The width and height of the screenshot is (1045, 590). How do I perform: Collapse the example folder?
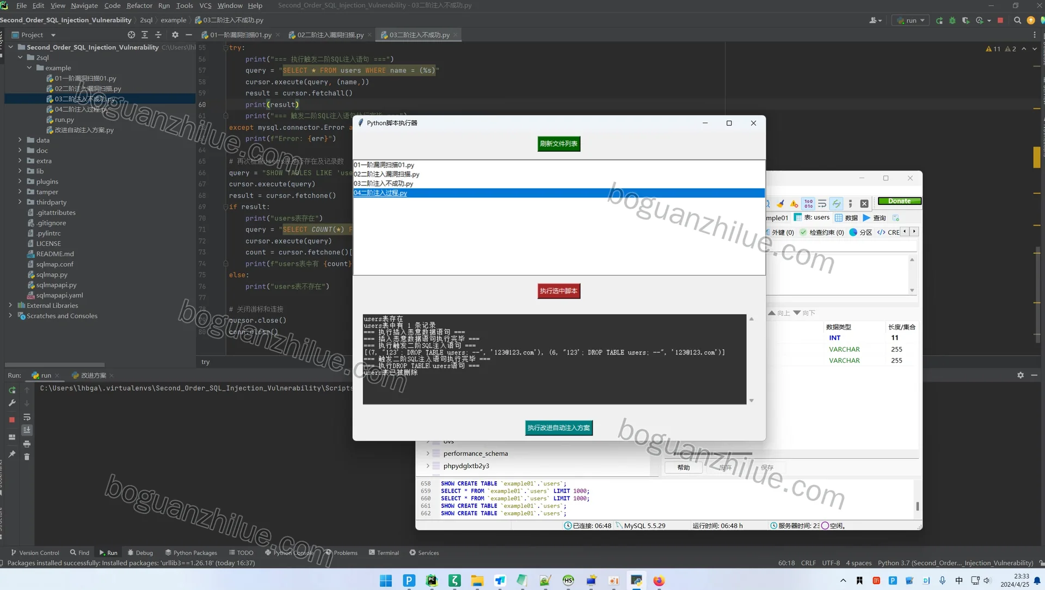(29, 68)
